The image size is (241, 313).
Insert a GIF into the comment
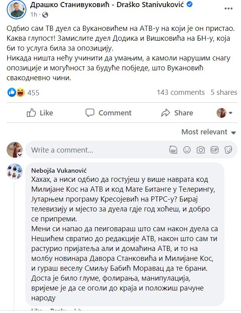pos(214,150)
